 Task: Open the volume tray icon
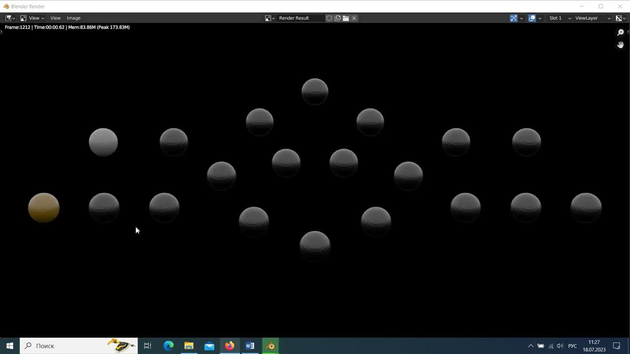[560, 346]
